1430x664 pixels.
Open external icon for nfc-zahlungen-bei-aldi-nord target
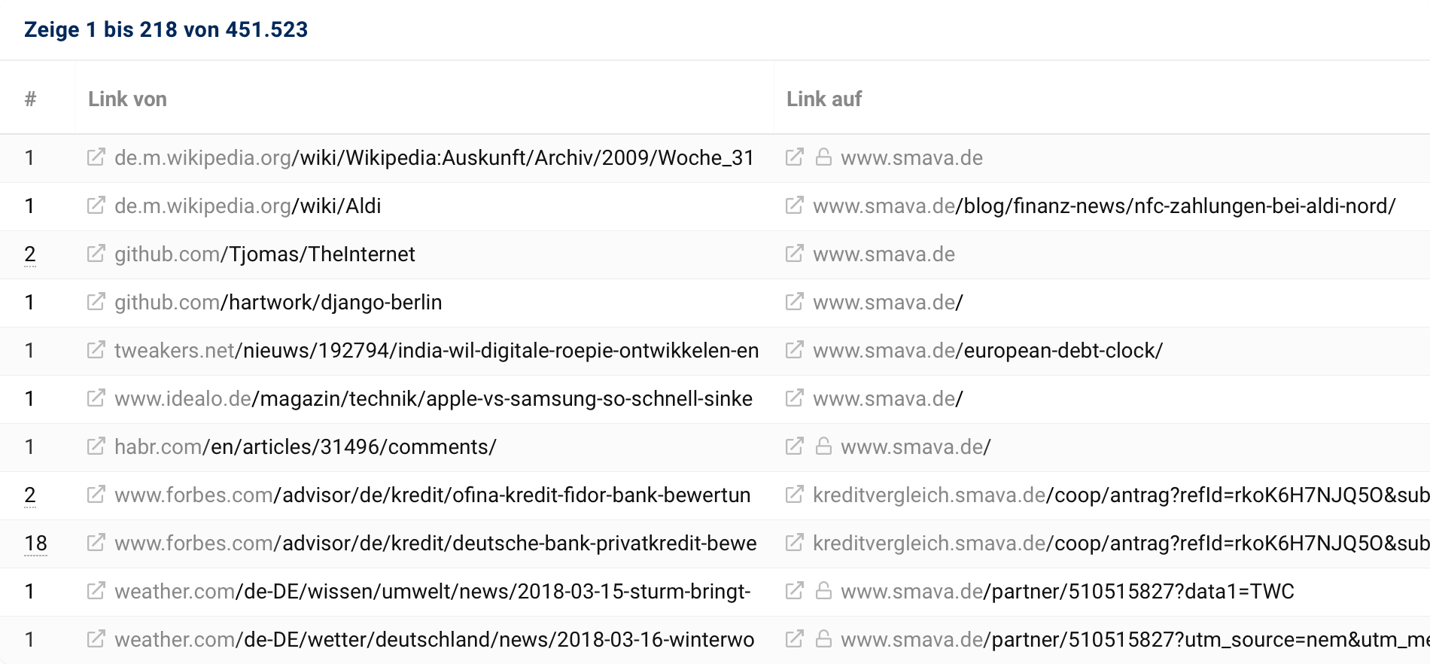pos(794,206)
